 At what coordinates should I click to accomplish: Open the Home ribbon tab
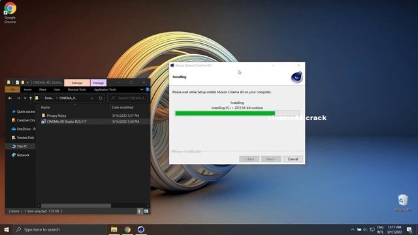click(x=27, y=89)
